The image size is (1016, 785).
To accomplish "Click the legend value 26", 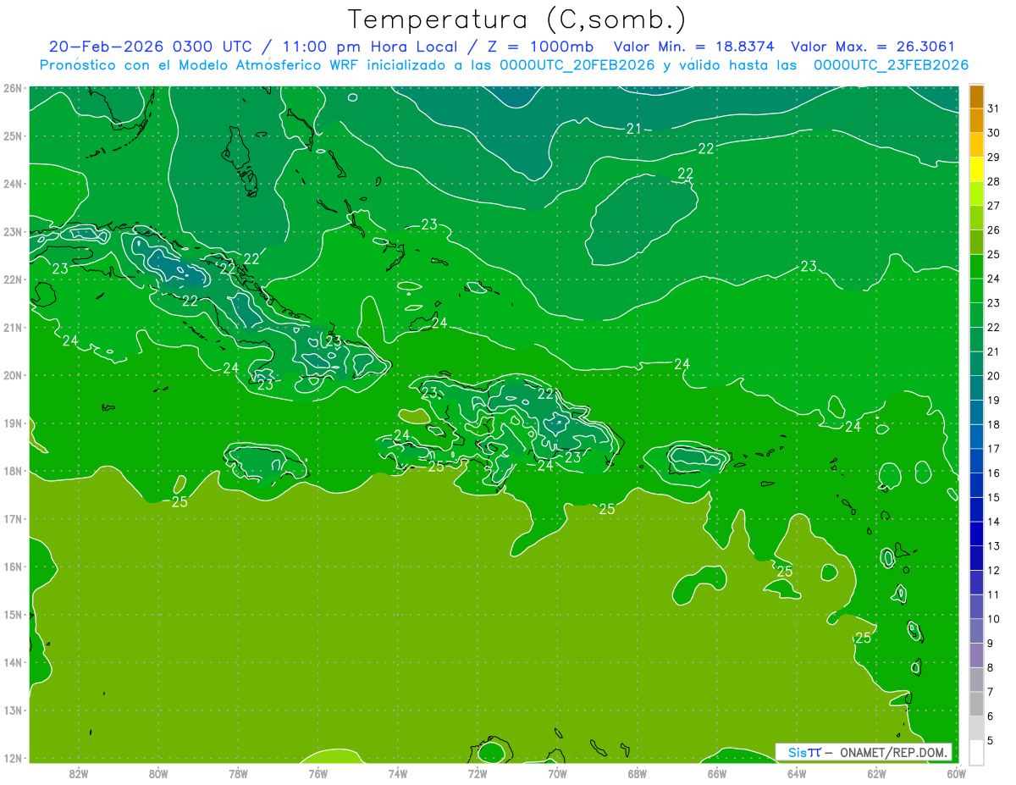I will tap(993, 229).
